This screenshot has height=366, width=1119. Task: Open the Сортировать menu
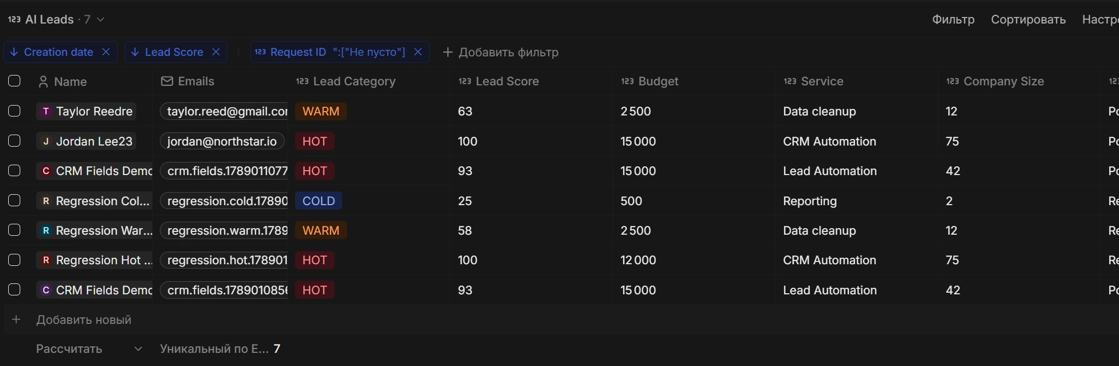pyautogui.click(x=1028, y=20)
